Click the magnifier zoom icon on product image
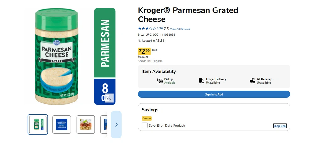Image resolution: width=322 pixels, height=146 pixels. point(109,98)
